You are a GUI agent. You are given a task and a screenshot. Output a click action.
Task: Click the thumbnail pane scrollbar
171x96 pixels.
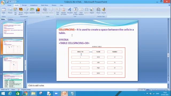click(25, 65)
